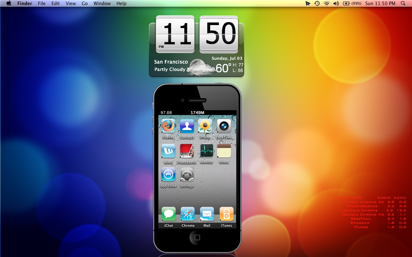Click the COMMAND column header
This screenshot has width=412, height=257.
tap(350, 198)
